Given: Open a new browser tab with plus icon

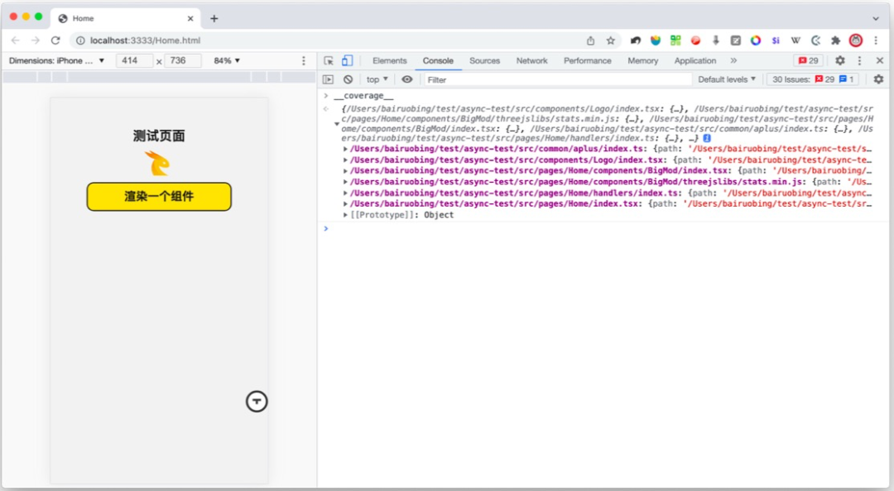Looking at the screenshot, I should click(214, 18).
